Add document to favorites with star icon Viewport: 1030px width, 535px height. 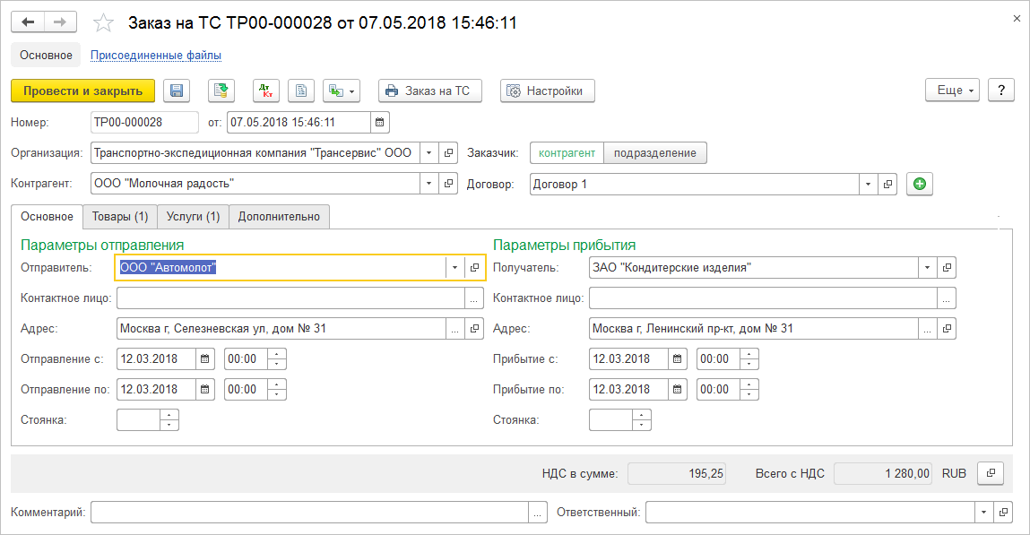tap(104, 22)
